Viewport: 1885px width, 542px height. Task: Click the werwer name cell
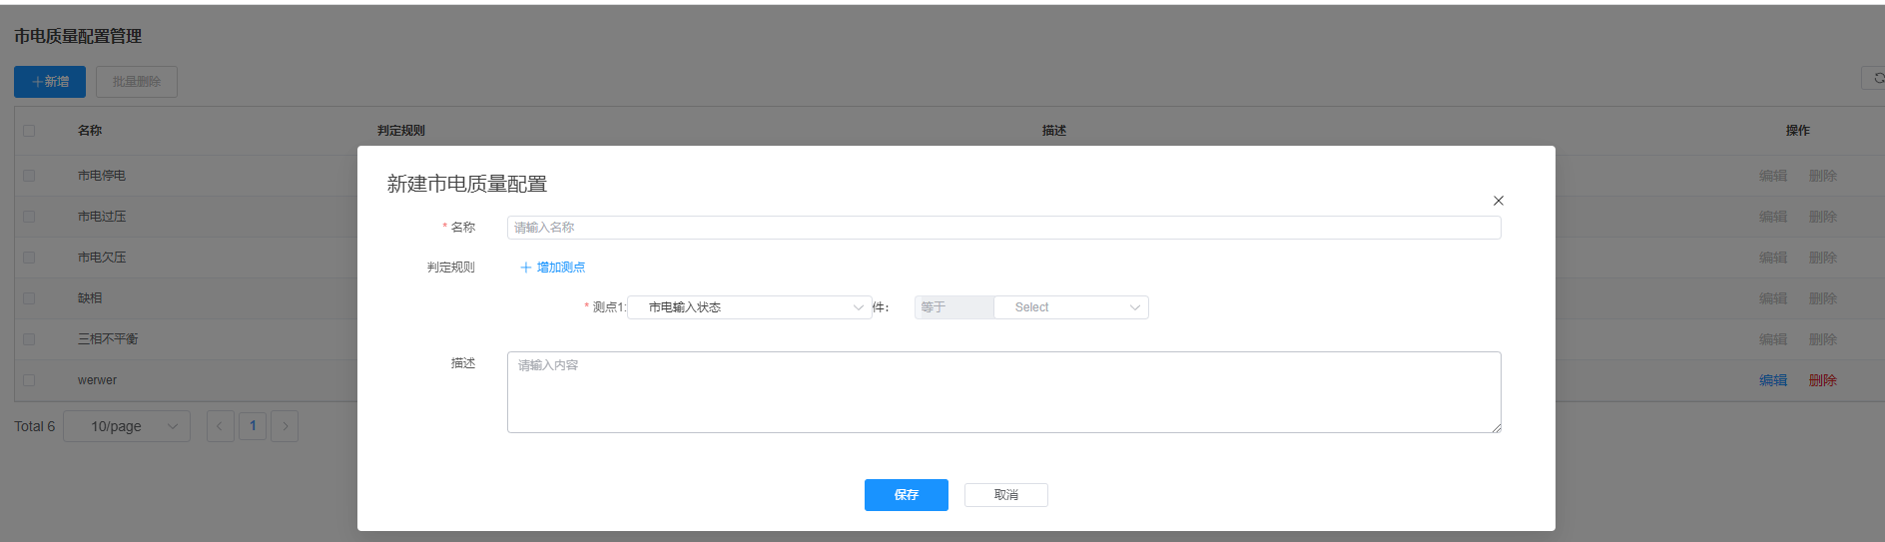coord(97,380)
